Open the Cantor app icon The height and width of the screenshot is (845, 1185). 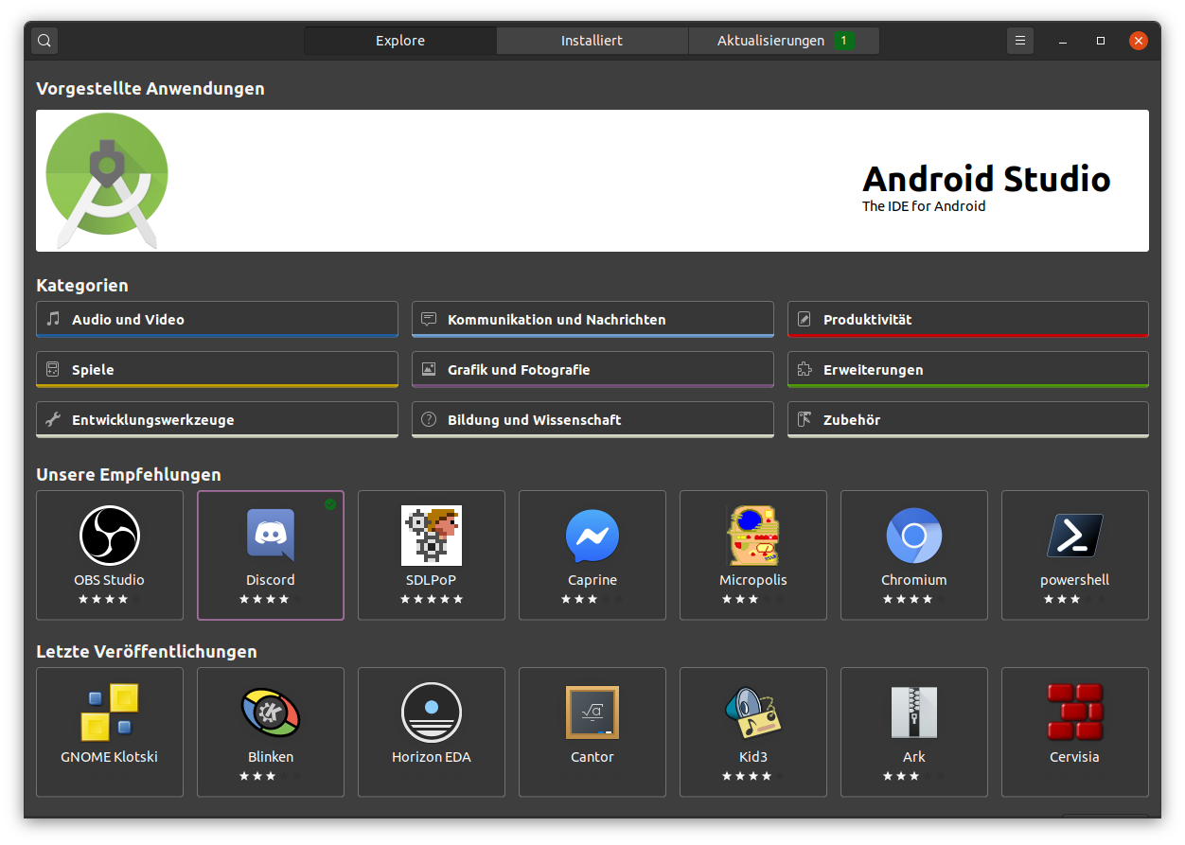pyautogui.click(x=592, y=713)
